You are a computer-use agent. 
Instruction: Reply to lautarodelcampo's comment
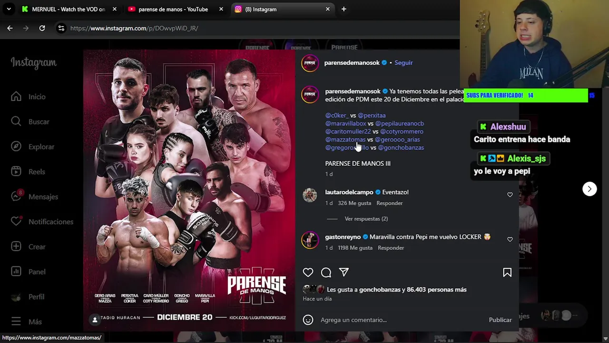pos(390,203)
